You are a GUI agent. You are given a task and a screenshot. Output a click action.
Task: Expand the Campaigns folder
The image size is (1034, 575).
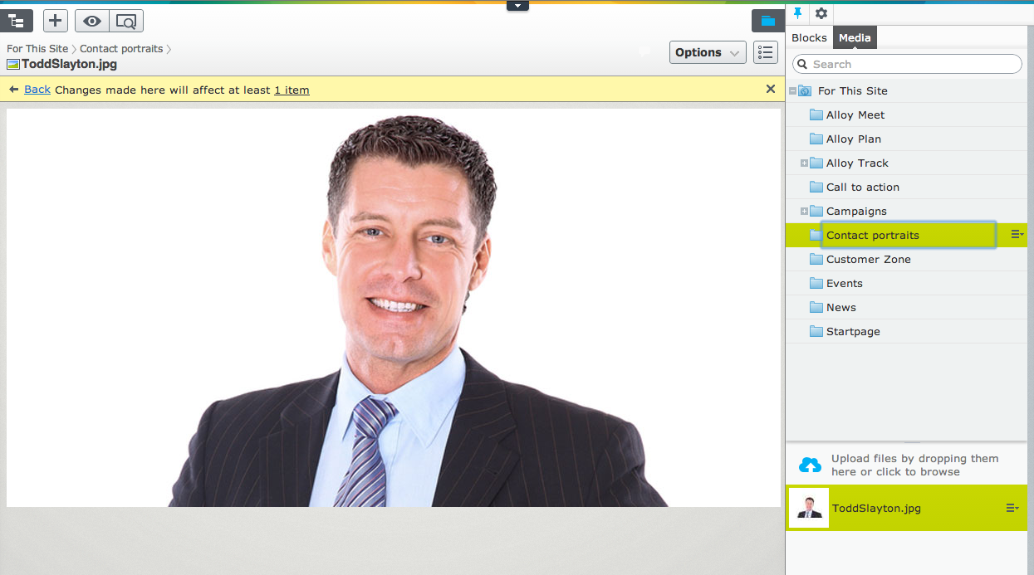(804, 212)
